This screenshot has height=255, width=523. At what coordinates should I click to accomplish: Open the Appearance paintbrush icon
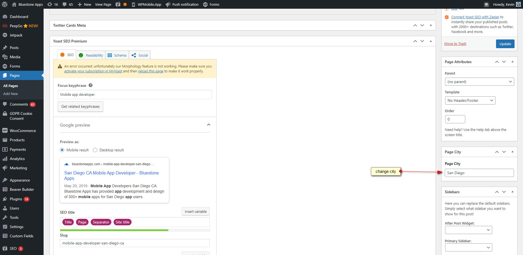[5, 180]
